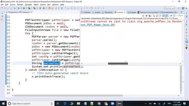Toggle Show Console on standard output
The width and height of the screenshot is (189, 106).
(x=164, y=16)
